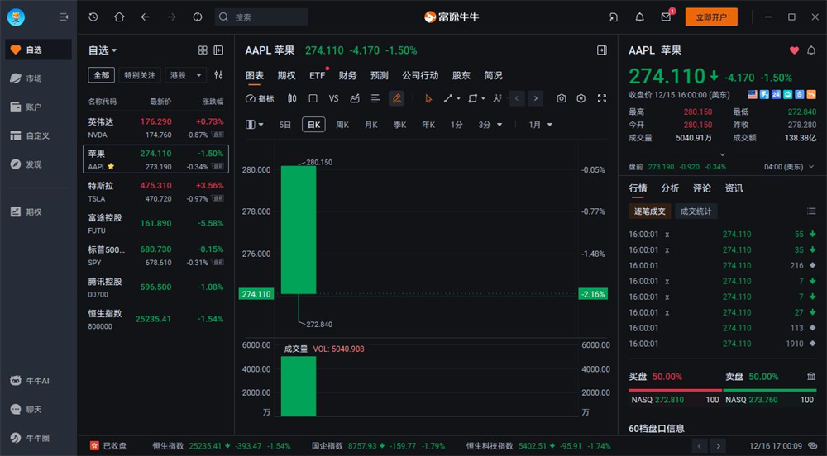This screenshot has height=456, width=827.
Task: Select the cursor pointer drawing tool
Action: click(x=428, y=98)
